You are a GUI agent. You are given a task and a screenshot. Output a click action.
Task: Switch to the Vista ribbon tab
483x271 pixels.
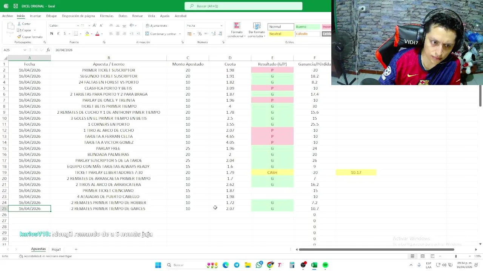click(x=151, y=16)
